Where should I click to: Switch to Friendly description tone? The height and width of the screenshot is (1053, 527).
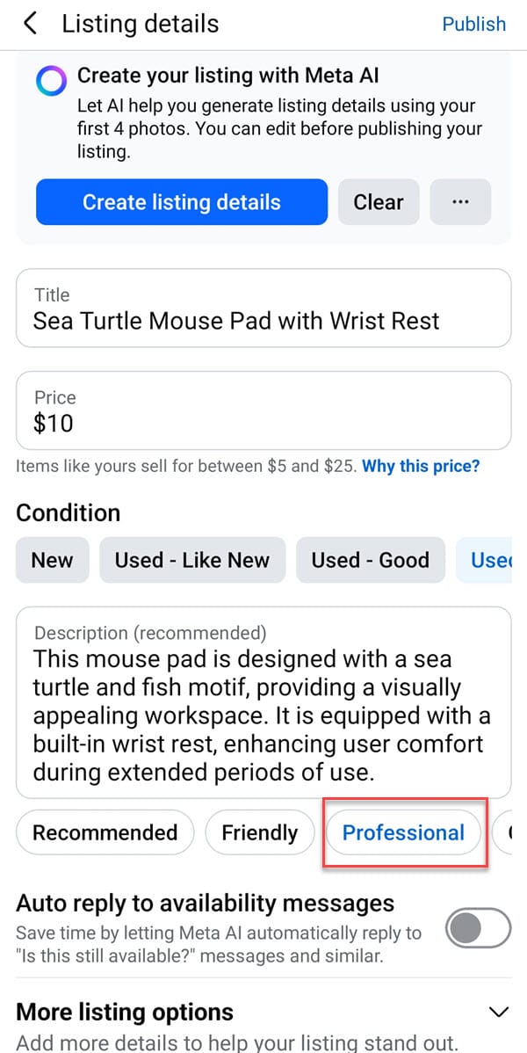(x=259, y=832)
